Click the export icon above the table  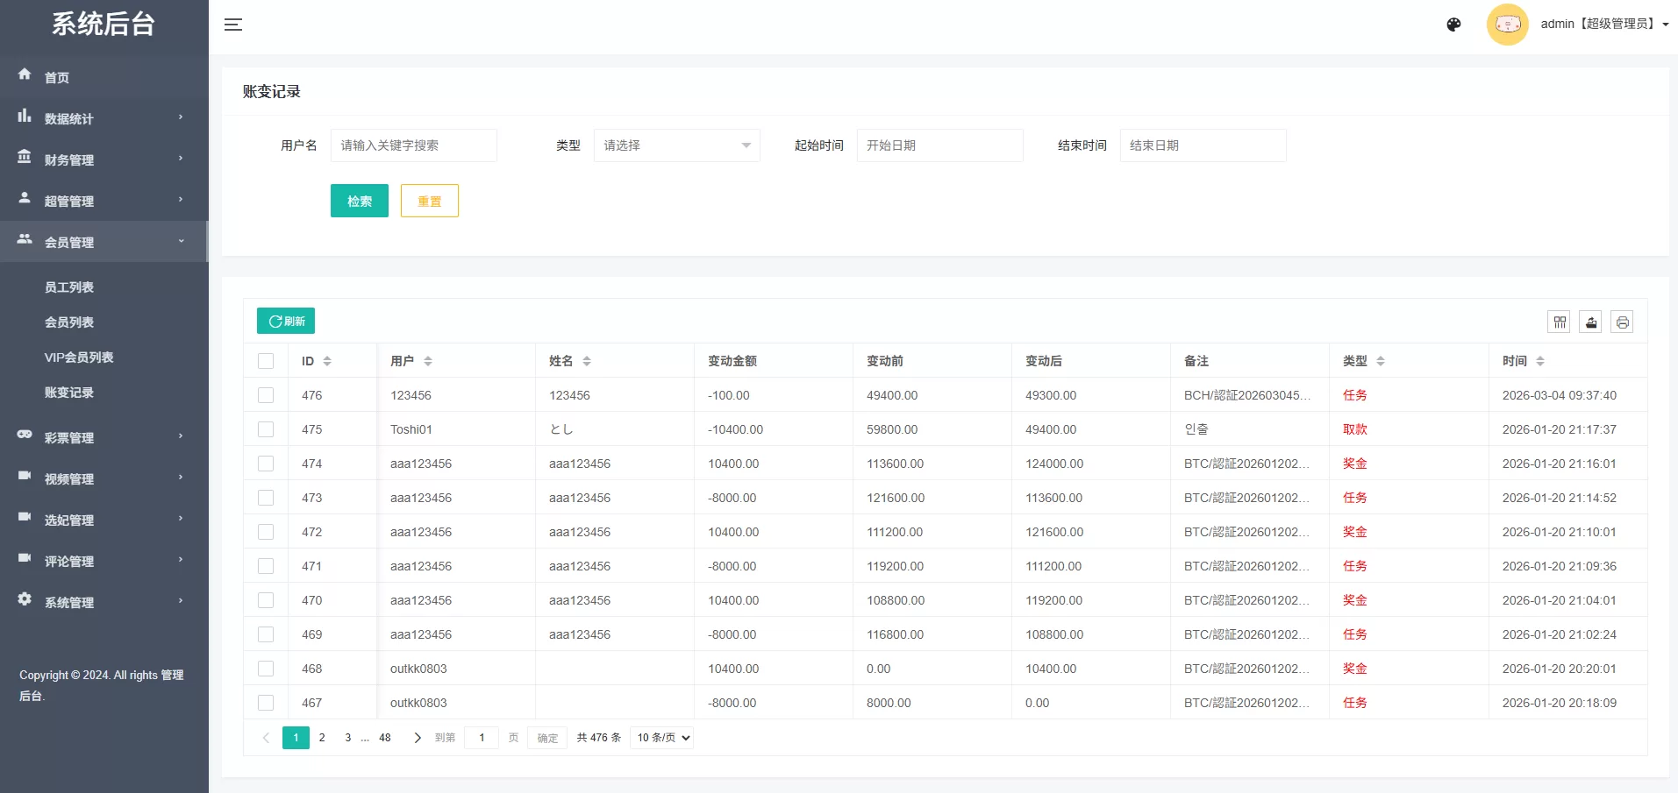[1591, 322]
